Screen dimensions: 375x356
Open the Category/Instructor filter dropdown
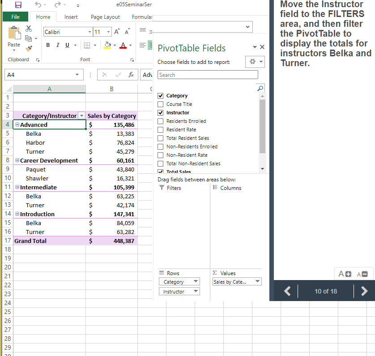tap(81, 115)
